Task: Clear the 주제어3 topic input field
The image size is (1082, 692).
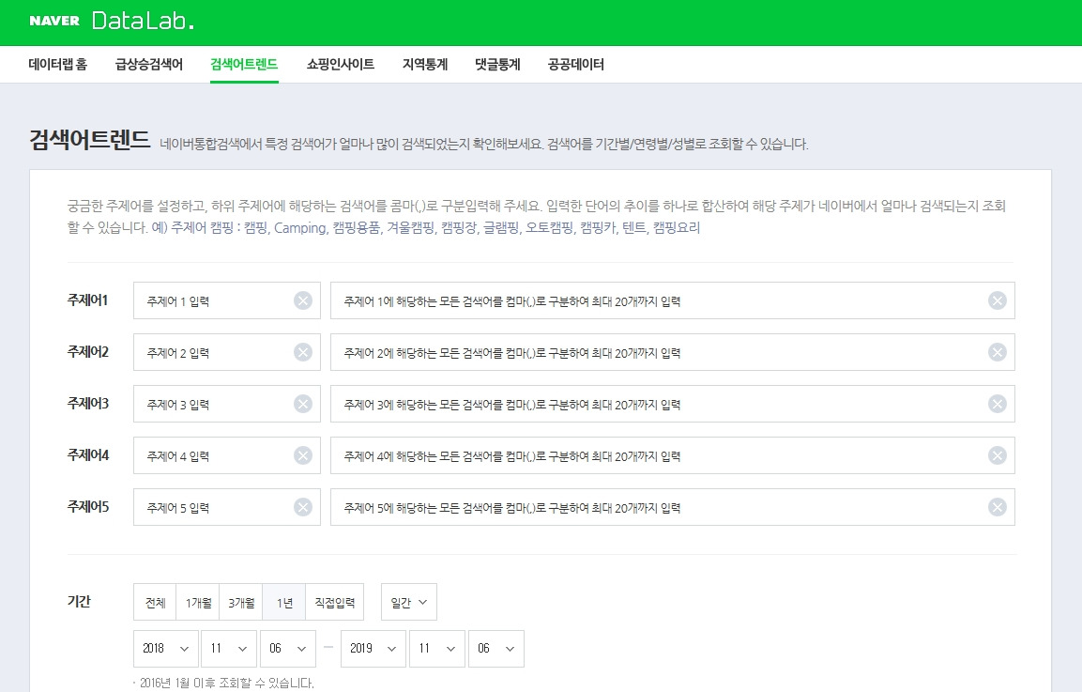Action: pos(302,403)
